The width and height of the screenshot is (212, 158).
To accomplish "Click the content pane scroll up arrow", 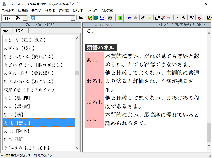I will point(209,33).
